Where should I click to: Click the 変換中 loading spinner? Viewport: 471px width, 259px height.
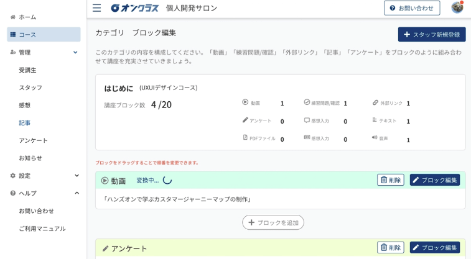(167, 180)
